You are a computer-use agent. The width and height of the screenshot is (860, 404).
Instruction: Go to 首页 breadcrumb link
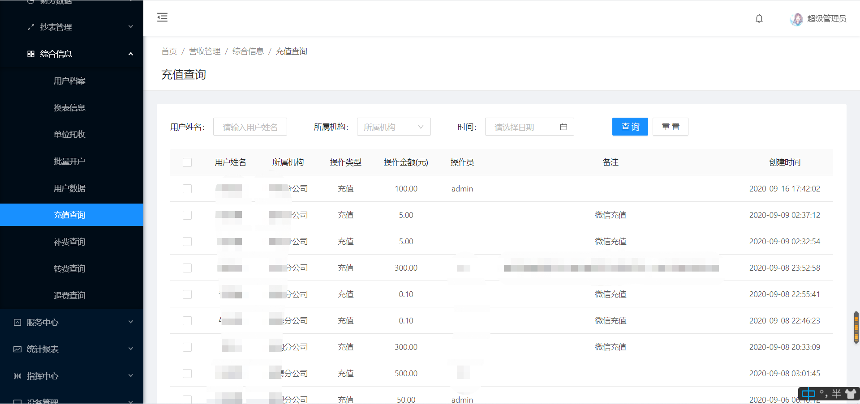click(169, 51)
